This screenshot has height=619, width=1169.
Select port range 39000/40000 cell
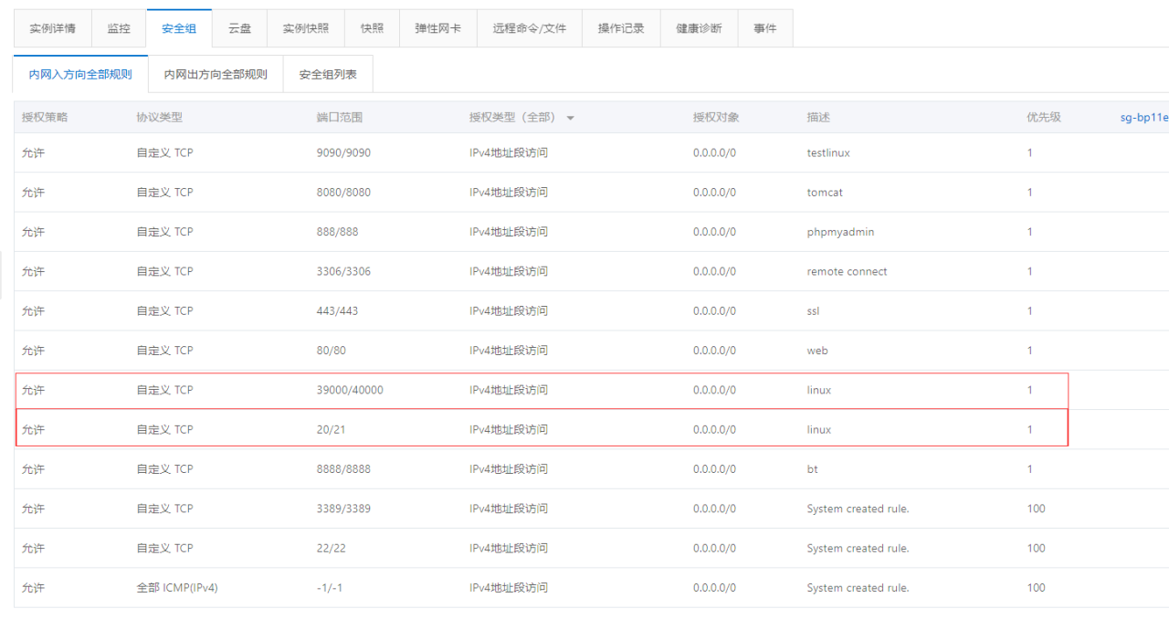coord(350,390)
